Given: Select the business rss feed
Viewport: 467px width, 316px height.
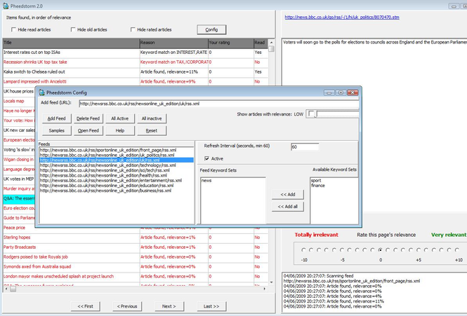Looking at the screenshot, I should (x=116, y=191).
